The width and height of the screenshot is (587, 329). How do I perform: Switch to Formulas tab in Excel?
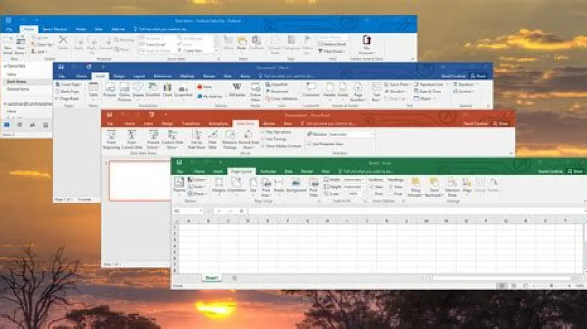click(x=268, y=171)
